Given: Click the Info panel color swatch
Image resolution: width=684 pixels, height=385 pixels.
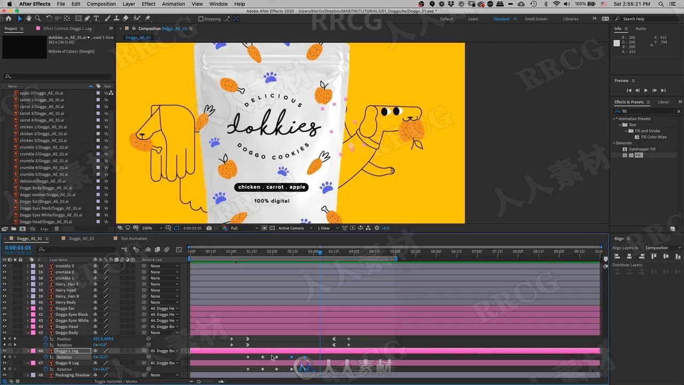Looking at the screenshot, I should tap(616, 43).
